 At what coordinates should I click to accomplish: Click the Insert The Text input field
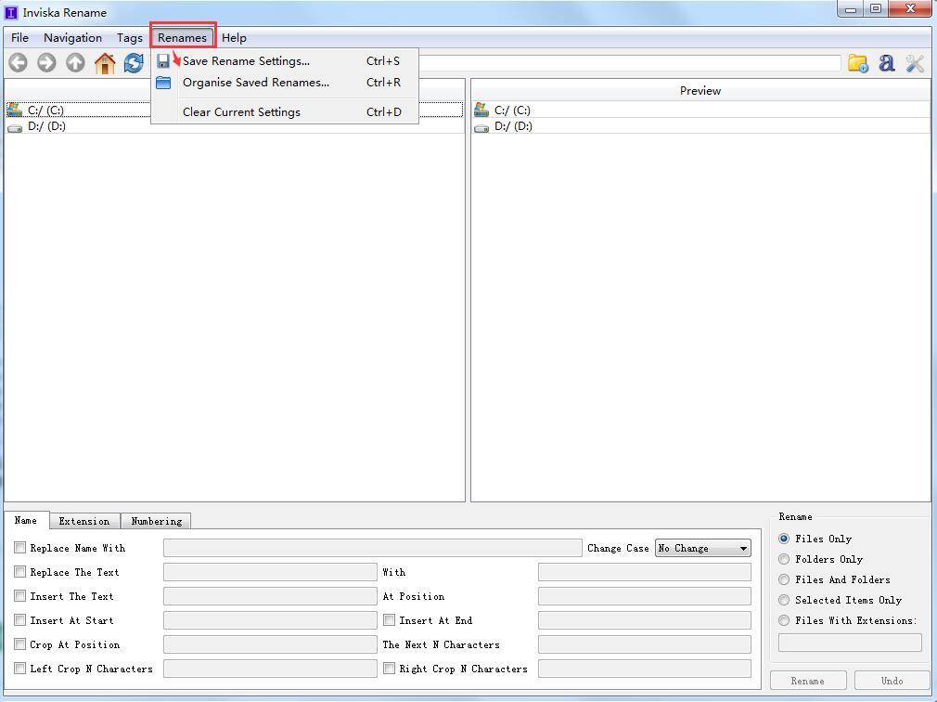coord(270,596)
